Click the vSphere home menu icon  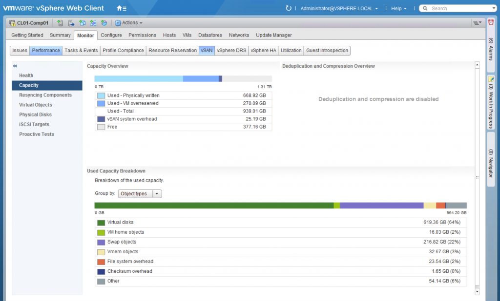click(x=122, y=8)
